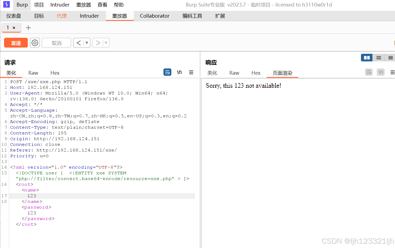Open the 帮助 menu
Image resolution: width=395 pixels, height=248 pixels.
(119, 5)
